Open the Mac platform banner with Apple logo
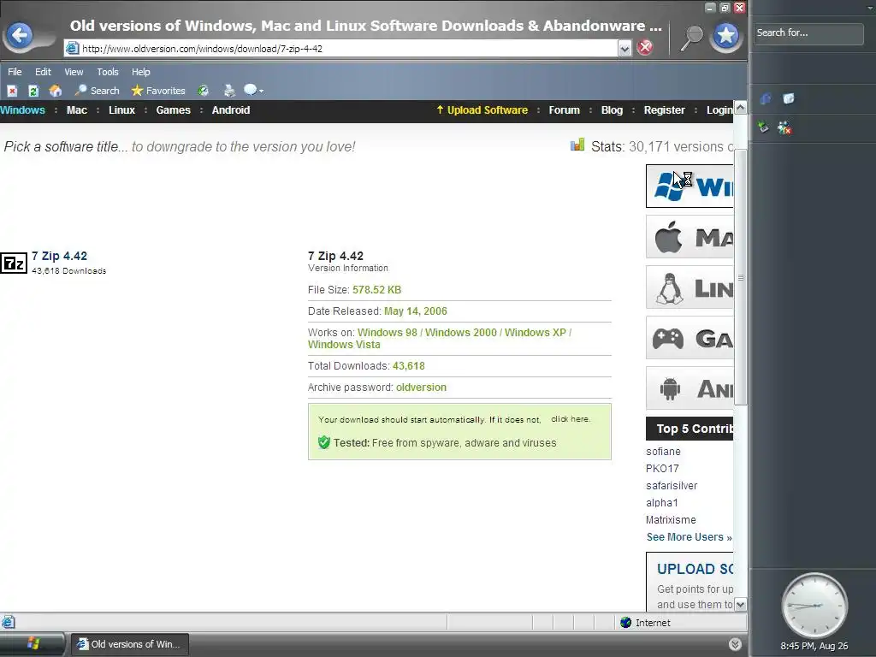The height and width of the screenshot is (657, 876). click(690, 237)
